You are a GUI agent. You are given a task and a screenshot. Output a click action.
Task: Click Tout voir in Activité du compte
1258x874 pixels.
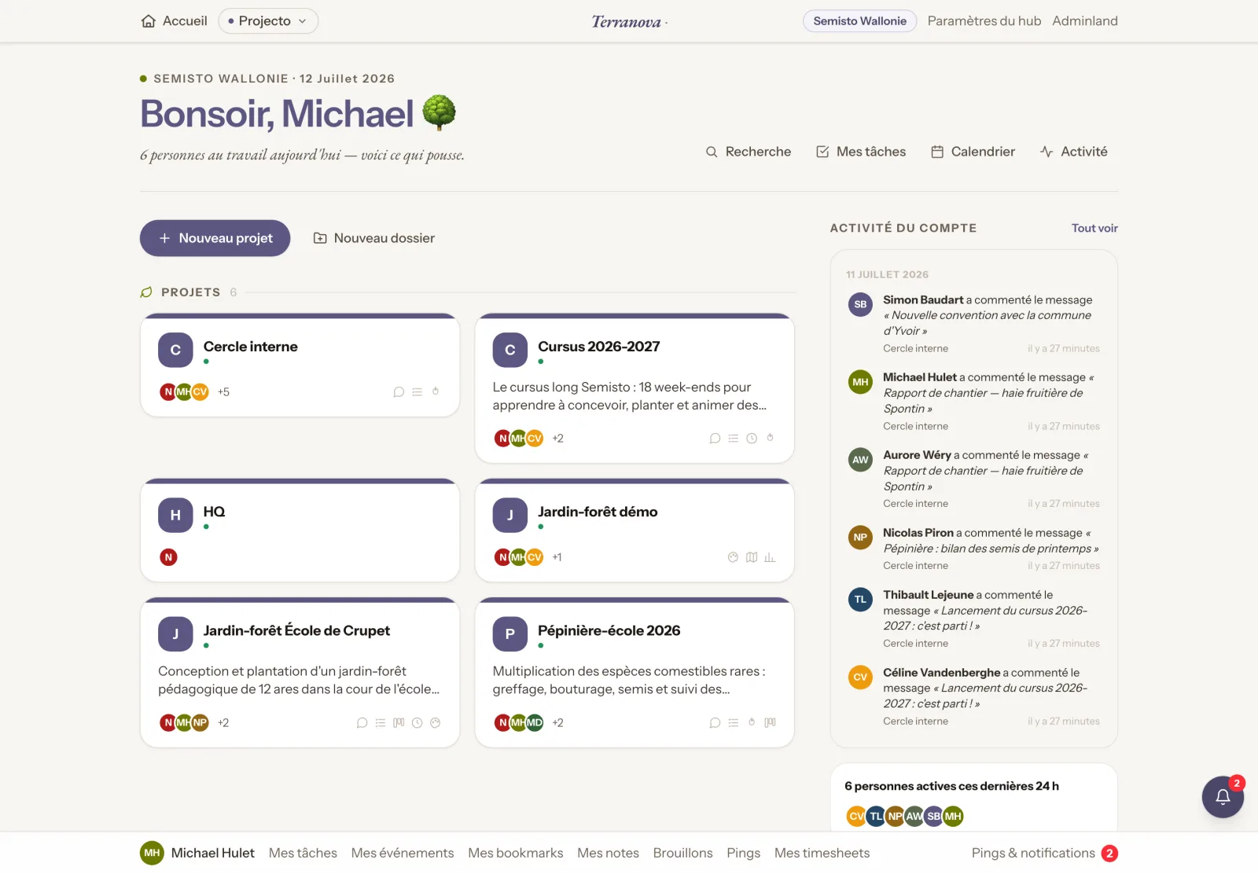[x=1094, y=228]
